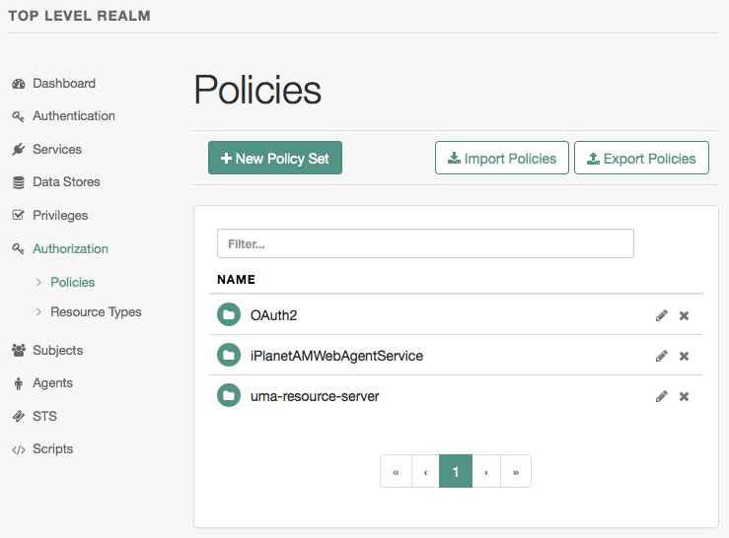Edit the OAuth2 policy set with pencil

(x=662, y=316)
